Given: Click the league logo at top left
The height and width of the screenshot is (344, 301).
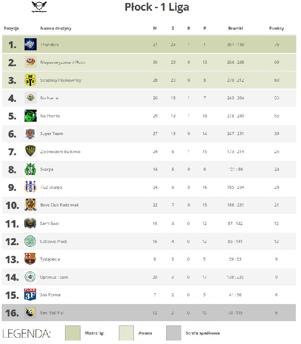Looking at the screenshot, I should 39,7.
